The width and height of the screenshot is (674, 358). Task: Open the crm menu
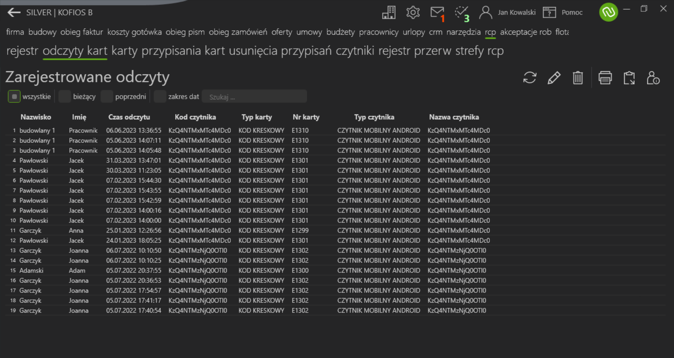point(436,32)
